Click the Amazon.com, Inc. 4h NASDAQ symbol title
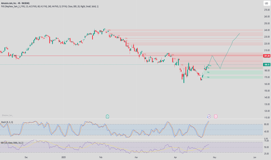 (15, 3)
